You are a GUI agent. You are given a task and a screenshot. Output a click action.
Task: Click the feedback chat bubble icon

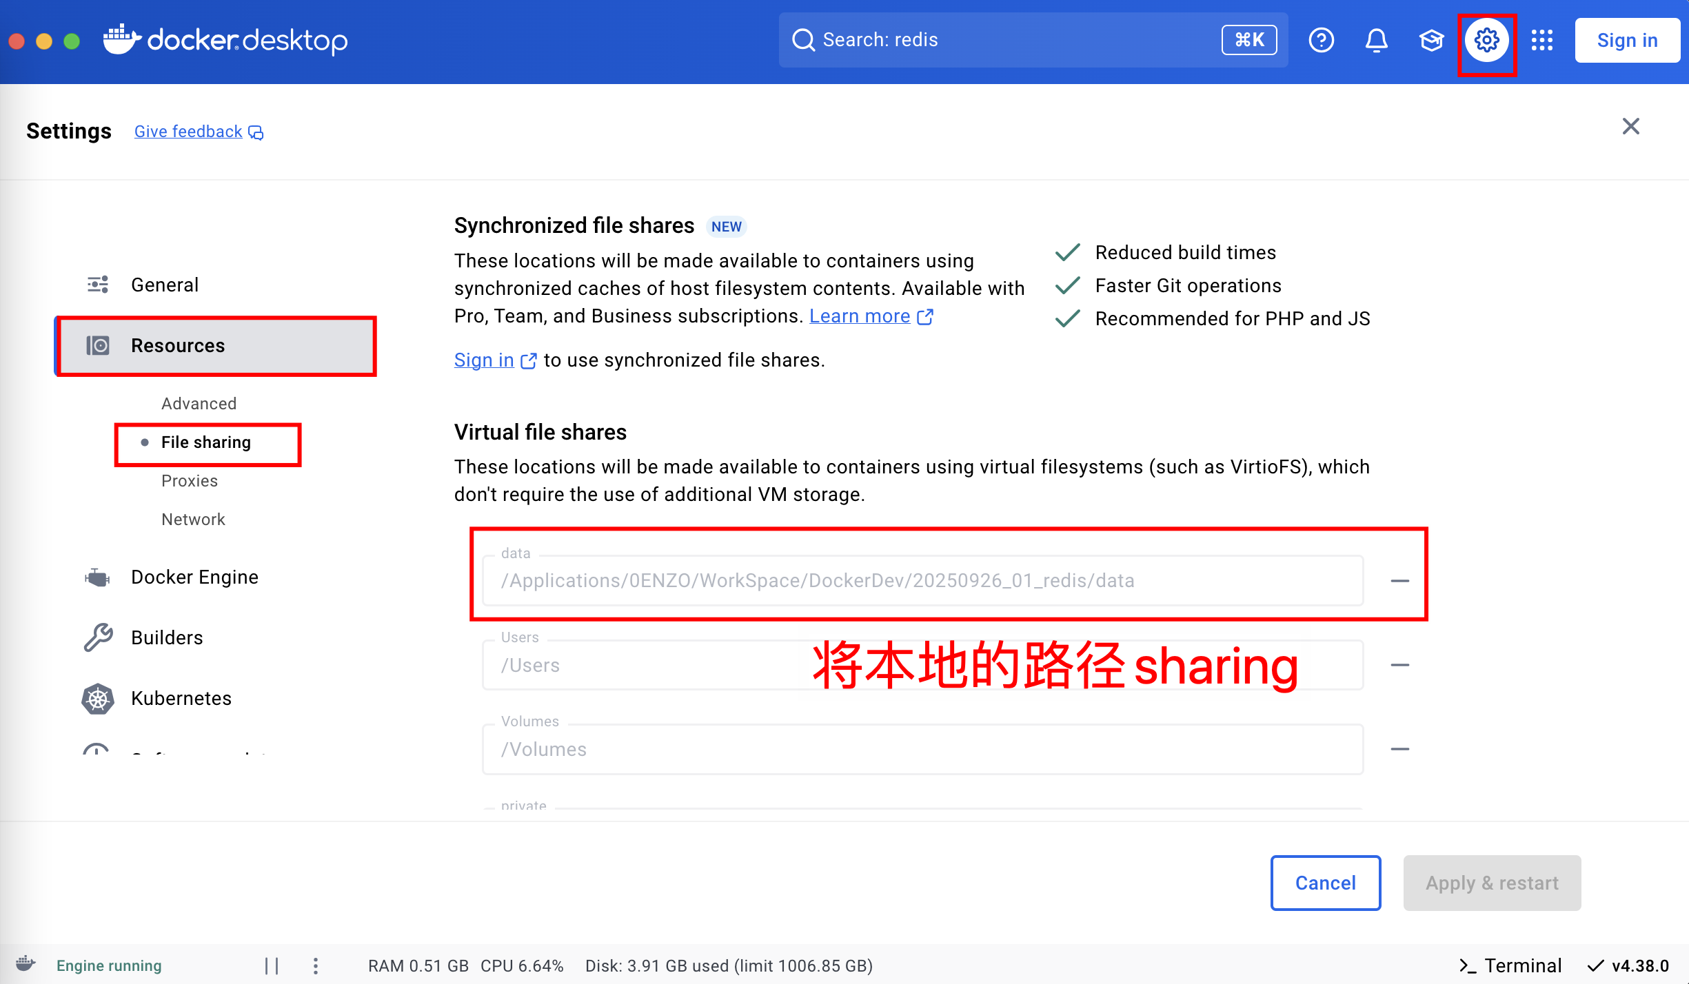(256, 132)
